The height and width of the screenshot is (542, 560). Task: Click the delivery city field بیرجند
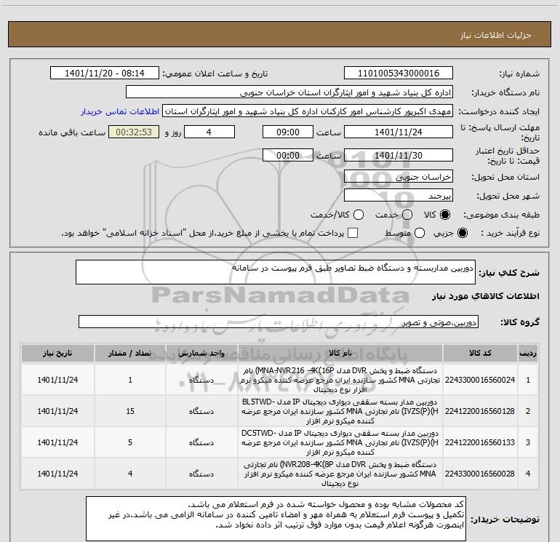(x=399, y=196)
